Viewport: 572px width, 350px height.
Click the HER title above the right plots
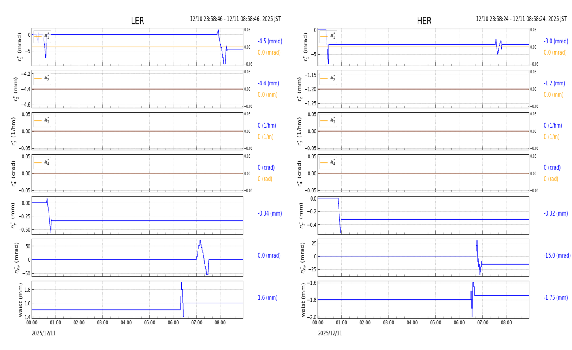click(x=424, y=21)
